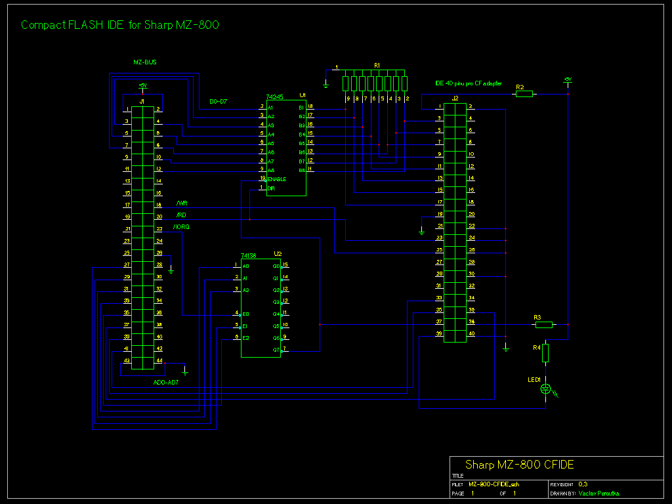This screenshot has width=672, height=504.
Task: Select the 'R3' designator text
Action: tap(537, 318)
